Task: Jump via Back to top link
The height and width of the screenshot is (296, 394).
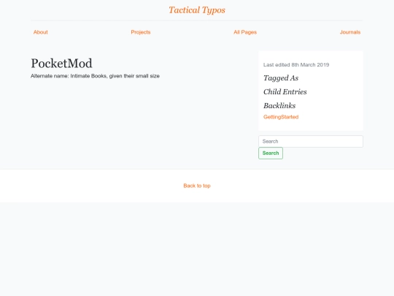Action: (197, 186)
